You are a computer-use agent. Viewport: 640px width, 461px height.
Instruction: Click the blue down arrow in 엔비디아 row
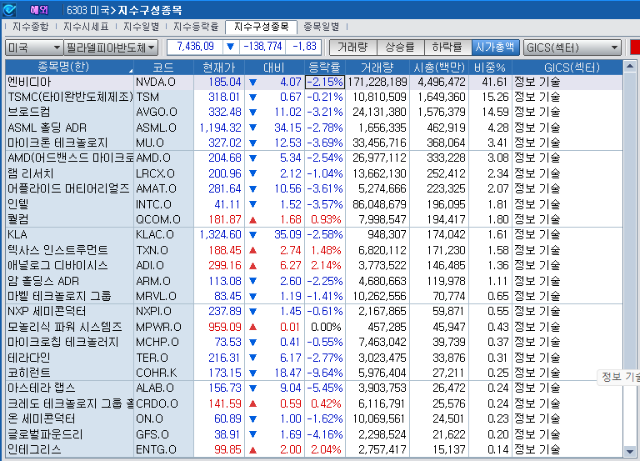252,82
